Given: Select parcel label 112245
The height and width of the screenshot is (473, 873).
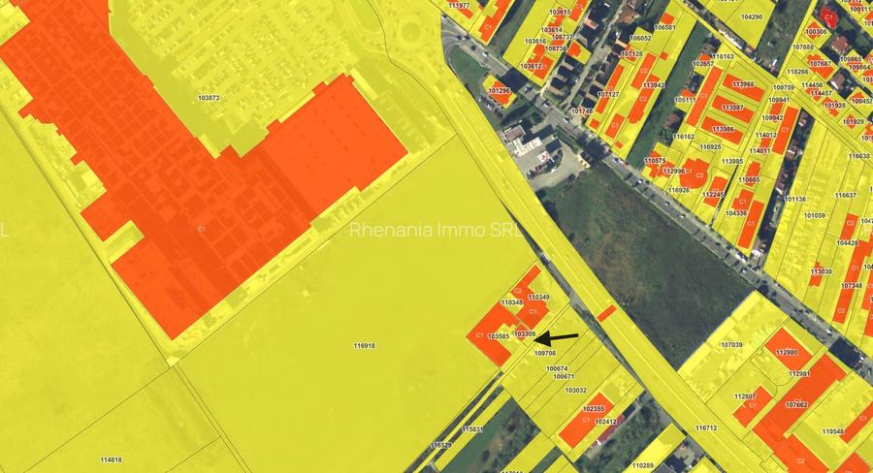Looking at the screenshot, I should (x=713, y=195).
